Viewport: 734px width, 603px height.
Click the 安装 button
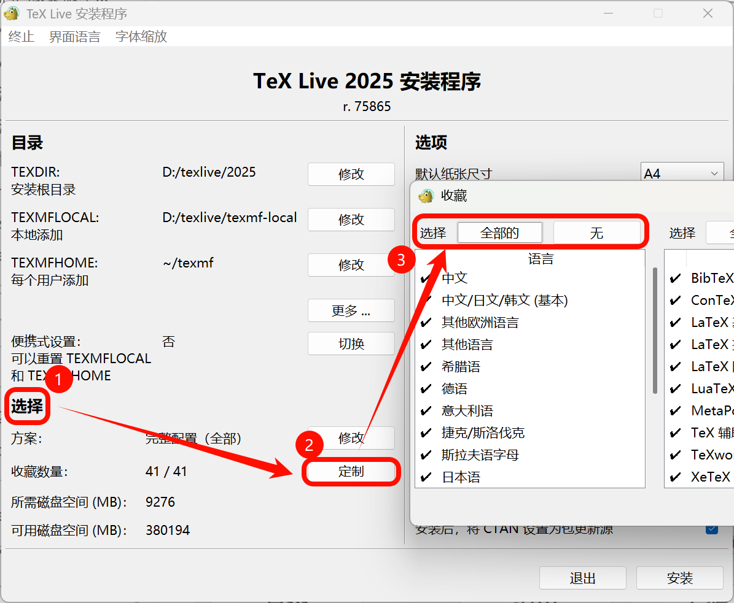coord(679,578)
